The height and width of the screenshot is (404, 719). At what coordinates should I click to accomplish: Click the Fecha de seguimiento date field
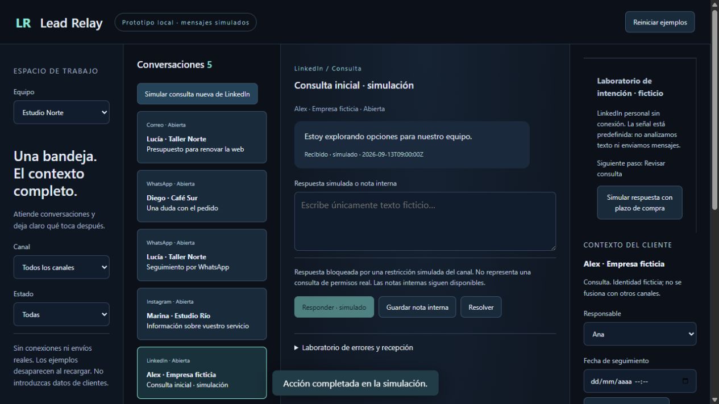[639, 381]
